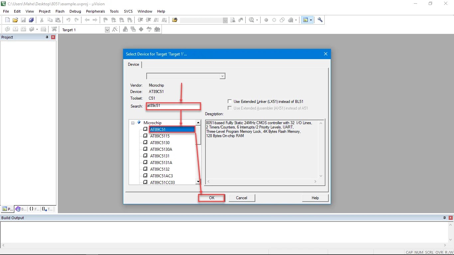Check Use Extended Assembler (AX51) instead of A51
This screenshot has width=454, height=255.
click(230, 108)
